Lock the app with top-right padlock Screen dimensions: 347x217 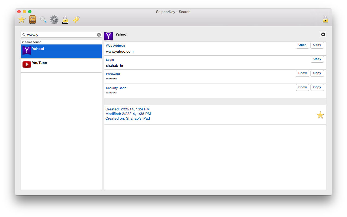tap(325, 20)
